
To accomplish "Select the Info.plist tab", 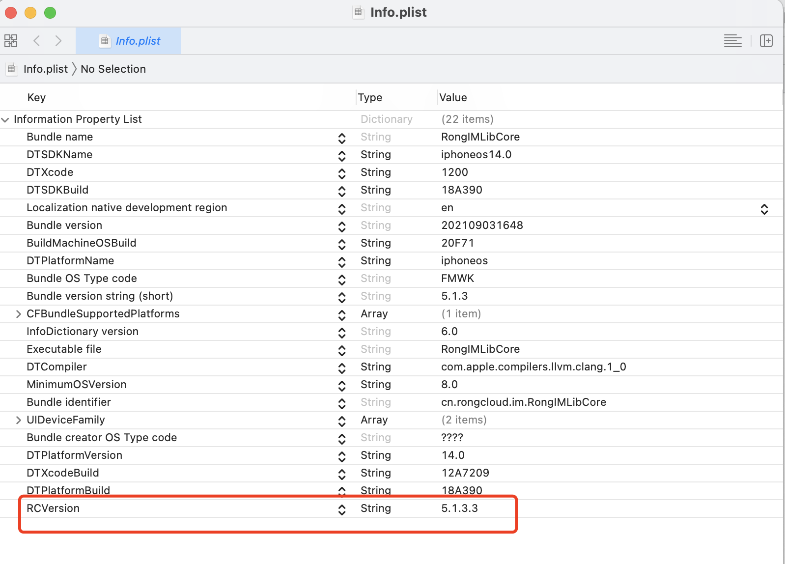I will pos(128,41).
